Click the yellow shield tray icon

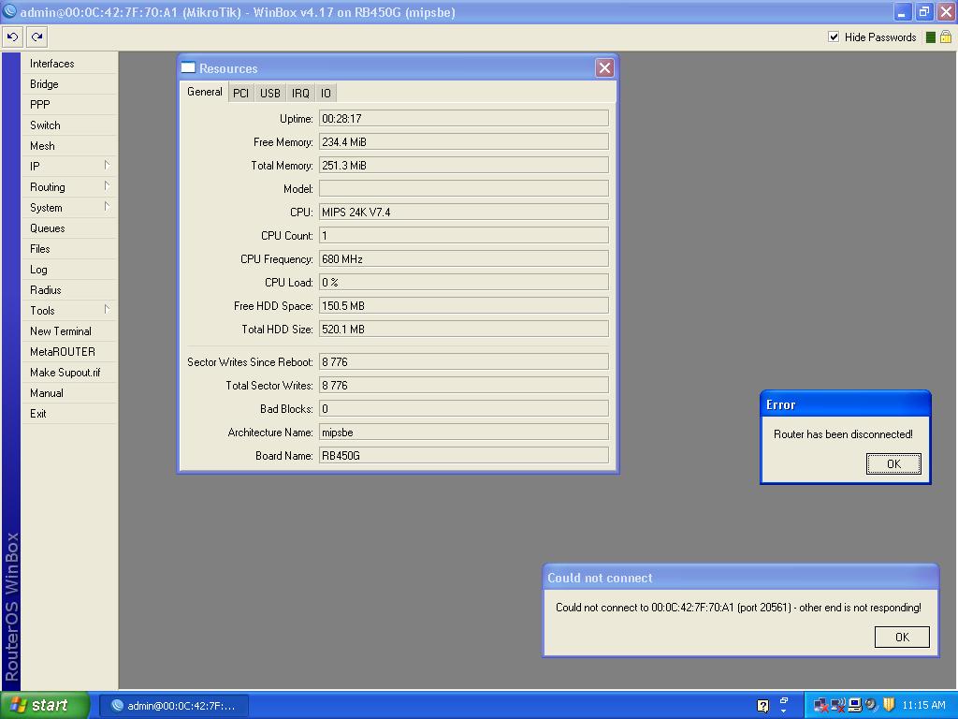tap(889, 705)
